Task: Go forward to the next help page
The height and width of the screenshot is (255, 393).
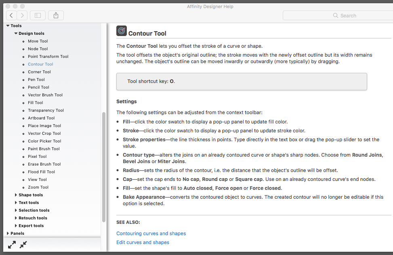Action: tap(22, 15)
